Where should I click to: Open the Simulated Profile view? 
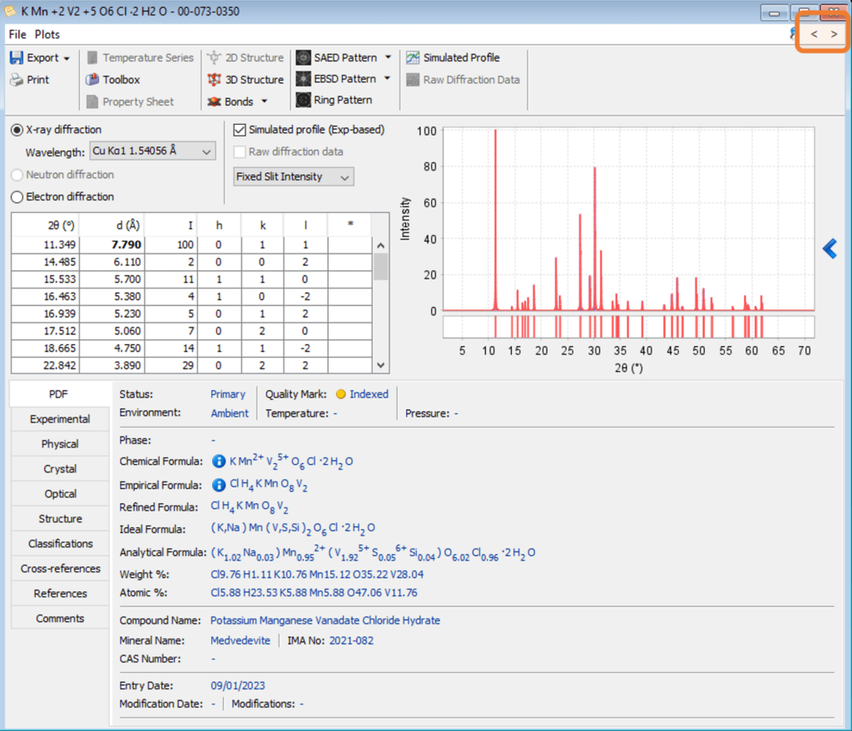click(x=453, y=57)
